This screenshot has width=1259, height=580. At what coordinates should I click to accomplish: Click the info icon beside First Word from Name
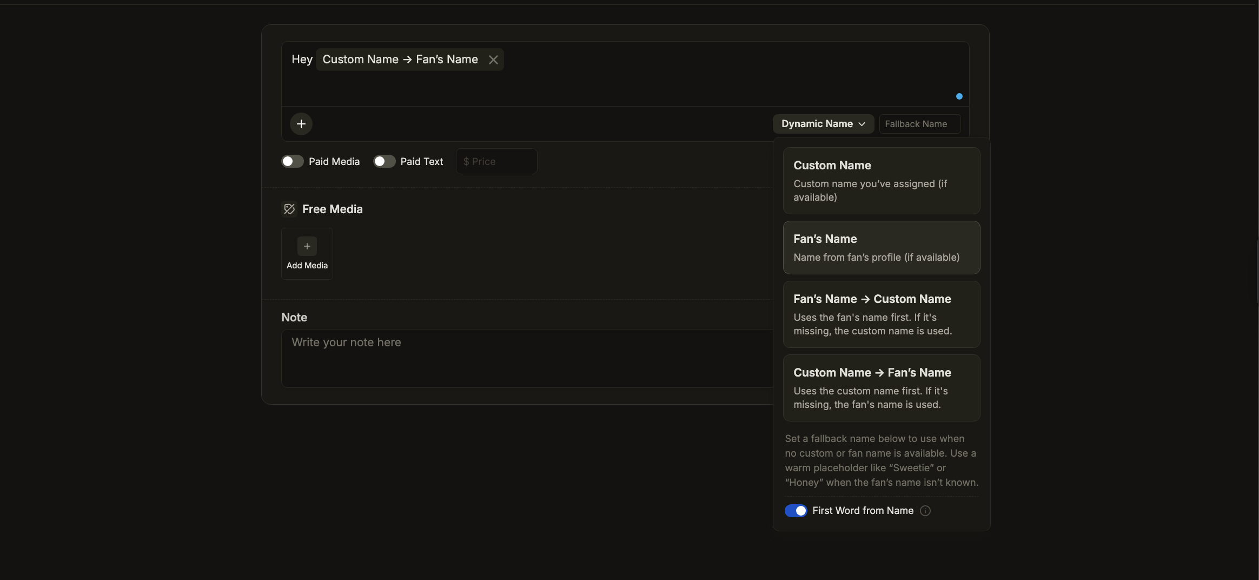click(x=925, y=511)
